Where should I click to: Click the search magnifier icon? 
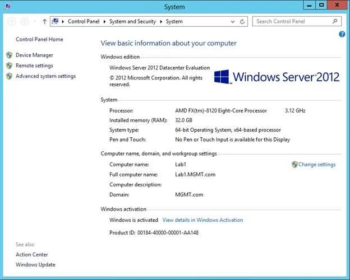(x=335, y=21)
